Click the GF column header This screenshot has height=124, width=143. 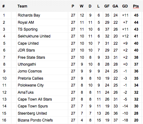click(x=107, y=6)
